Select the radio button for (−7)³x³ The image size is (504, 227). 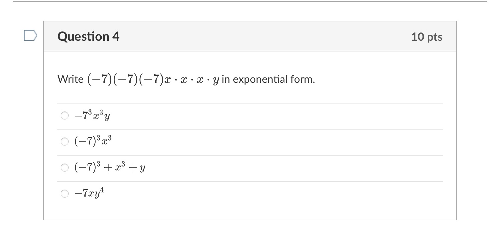point(64,141)
